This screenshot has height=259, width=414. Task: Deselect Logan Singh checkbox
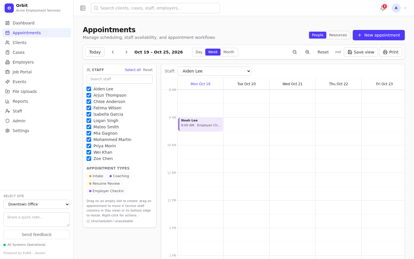pyautogui.click(x=89, y=121)
